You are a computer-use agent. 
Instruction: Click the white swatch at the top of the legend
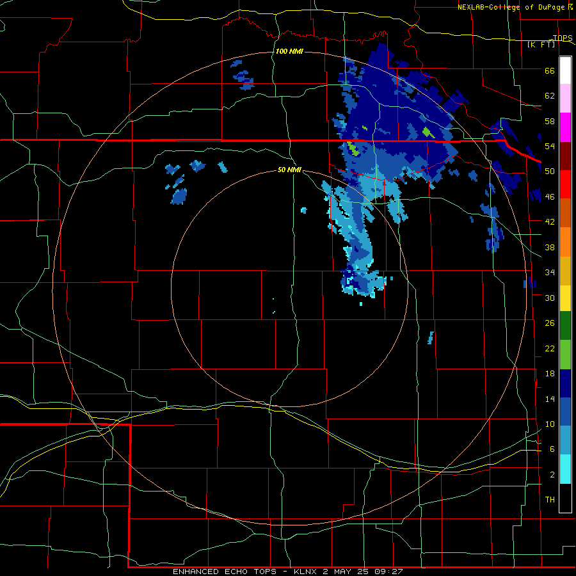click(x=565, y=70)
